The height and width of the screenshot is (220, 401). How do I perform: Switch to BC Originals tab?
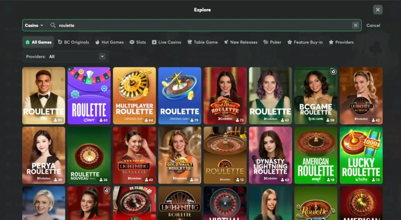click(x=74, y=42)
